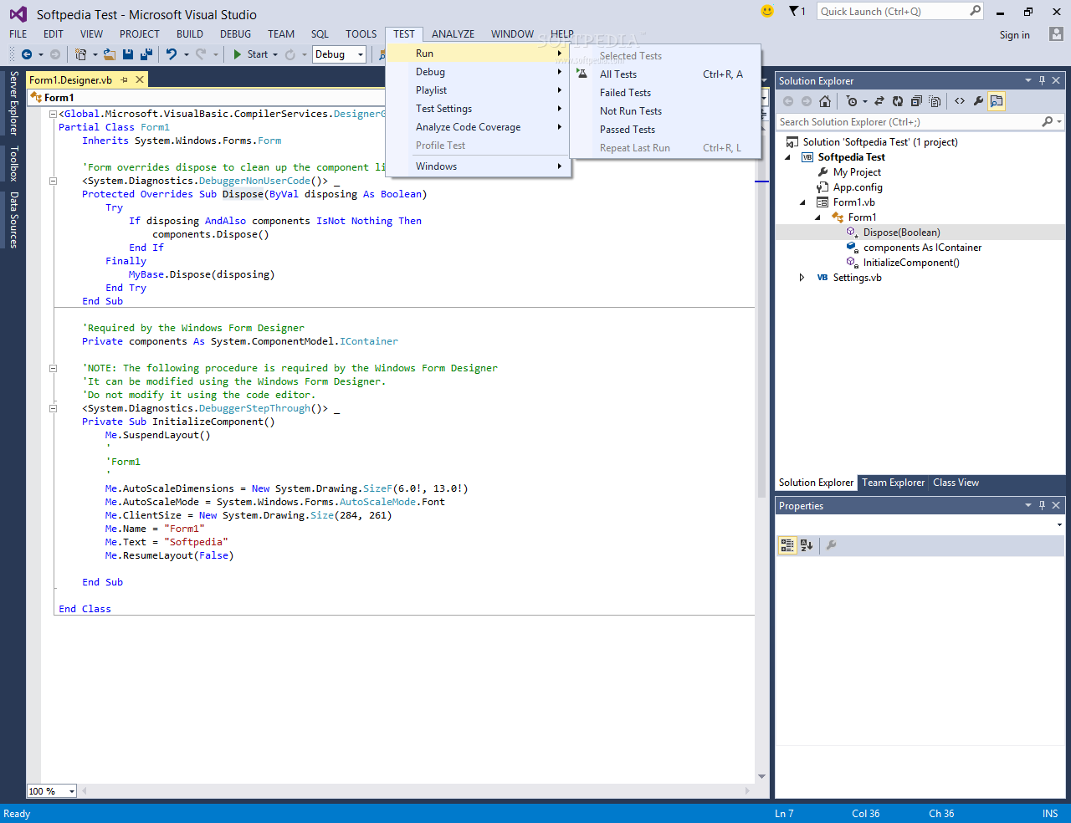Toggle auto-hide pin on Properties panel

1042,505
